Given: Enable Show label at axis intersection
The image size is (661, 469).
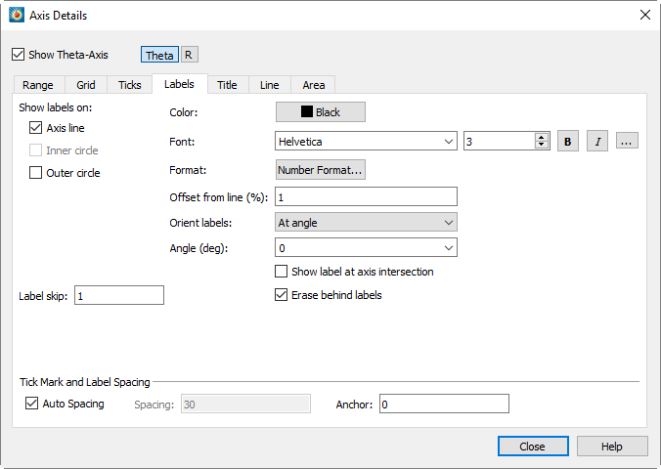Looking at the screenshot, I should (x=282, y=272).
